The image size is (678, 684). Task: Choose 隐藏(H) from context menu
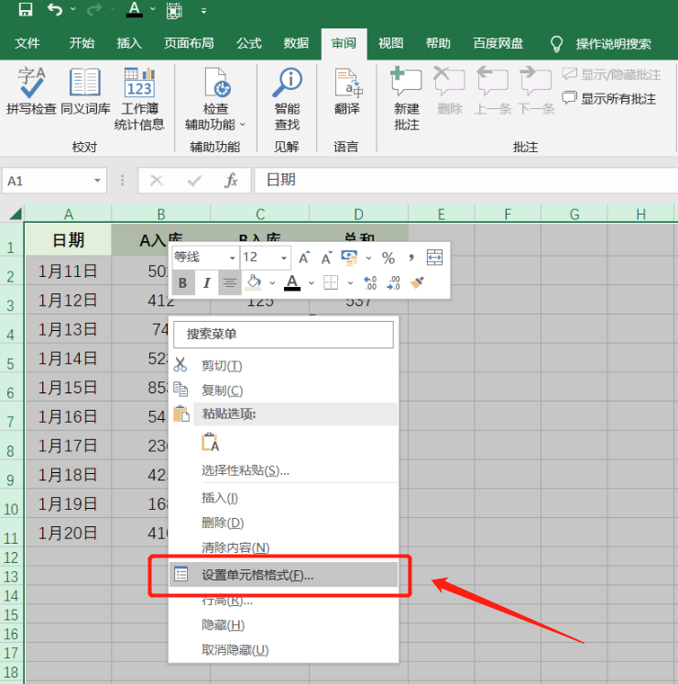click(x=284, y=625)
